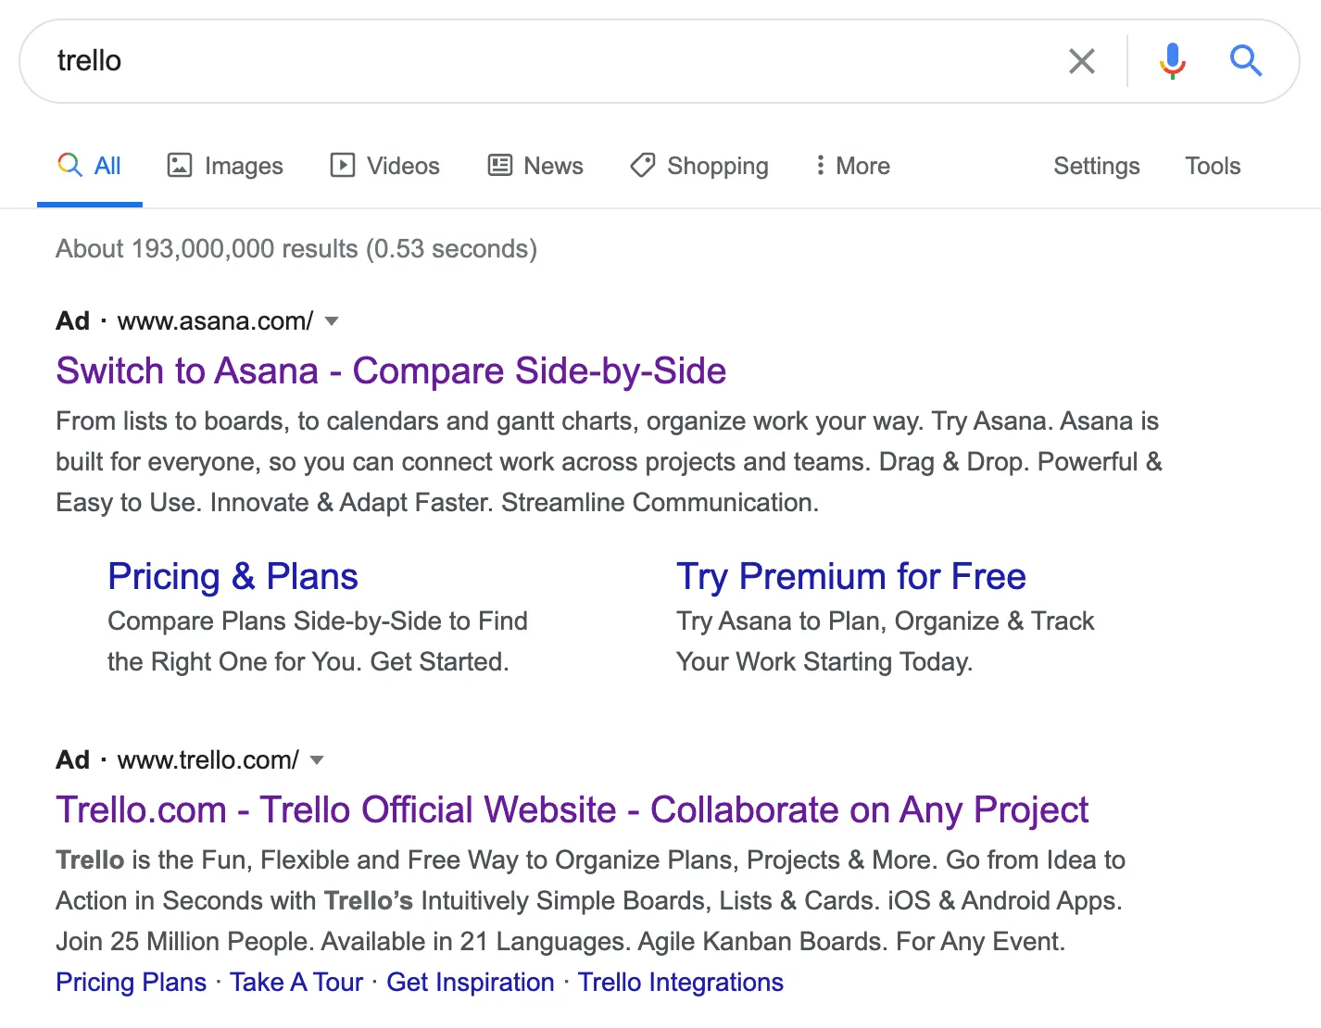The width and height of the screenshot is (1321, 1028).
Task: Open Settings for search
Action: [1096, 166]
